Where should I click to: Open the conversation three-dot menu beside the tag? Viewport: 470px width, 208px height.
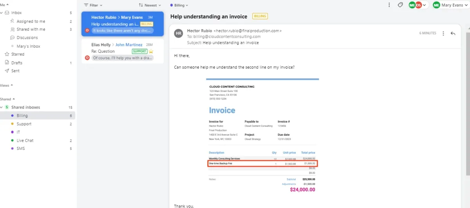coord(389,5)
